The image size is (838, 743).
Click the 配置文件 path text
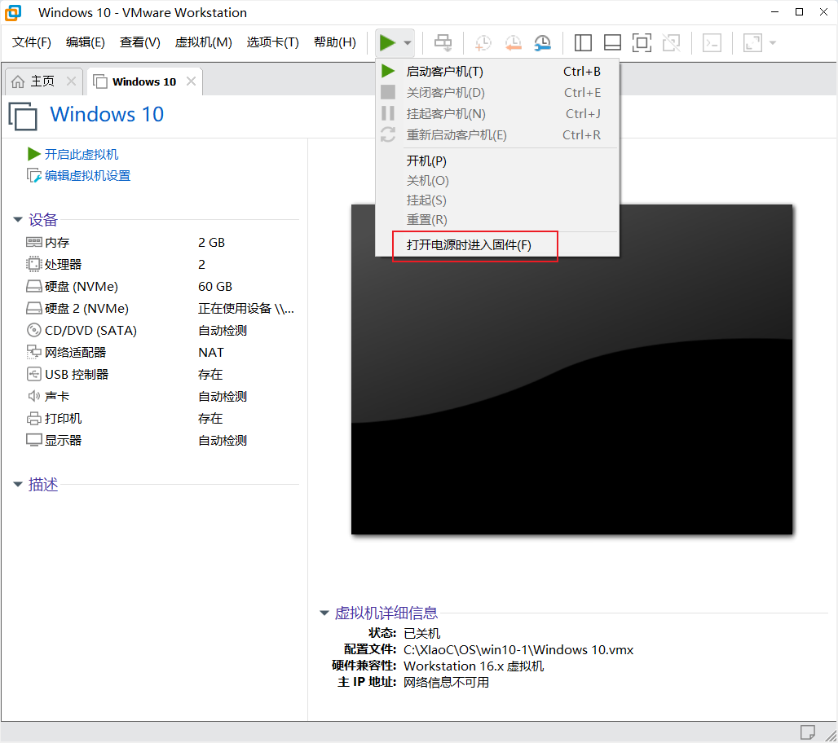coord(518,649)
